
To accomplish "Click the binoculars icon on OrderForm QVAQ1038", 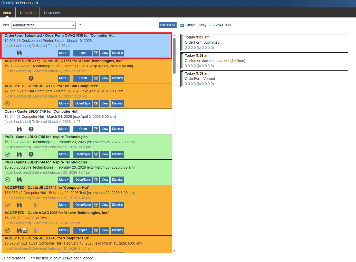I will 19,53.
